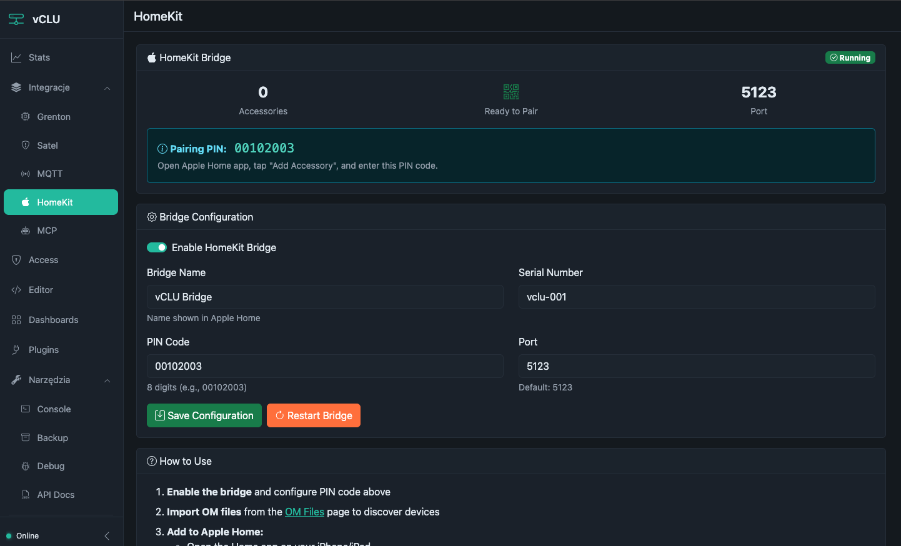Screen dimensions: 901x546
Task: Follow the OM Files link
Action: click(305, 512)
